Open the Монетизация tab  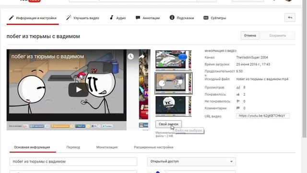click(x=107, y=148)
